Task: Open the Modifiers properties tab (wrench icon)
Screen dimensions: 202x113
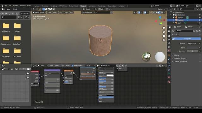Action: click(169, 59)
